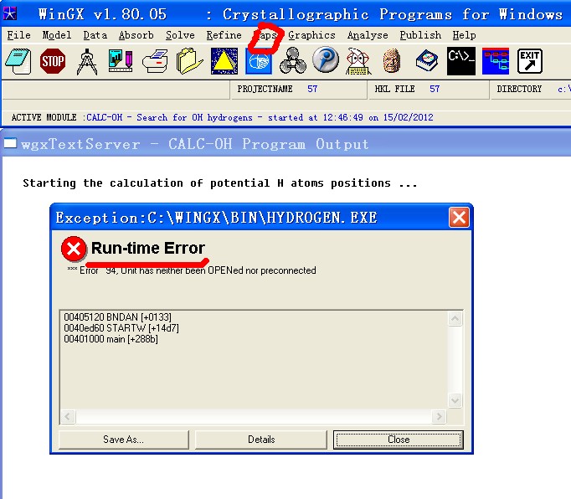571x499 pixels.
Task: Click the ACTIVE MODULE CALC-OH status line
Action: click(x=222, y=117)
